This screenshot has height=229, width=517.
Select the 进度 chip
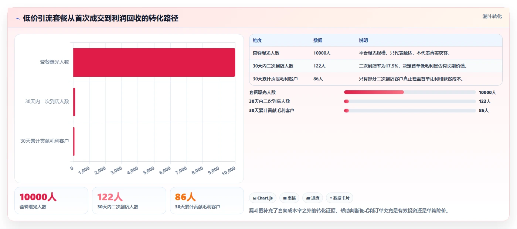(313, 198)
